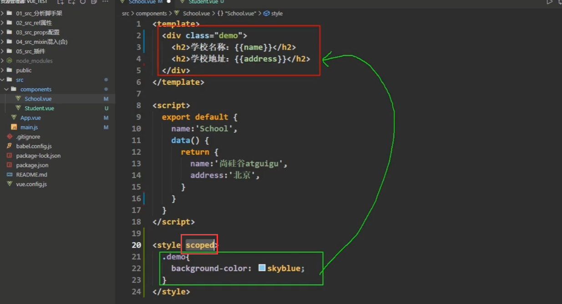Screen dimensions: 562x304
Task: Open vue.config.js in the explorer
Action: coord(31,184)
